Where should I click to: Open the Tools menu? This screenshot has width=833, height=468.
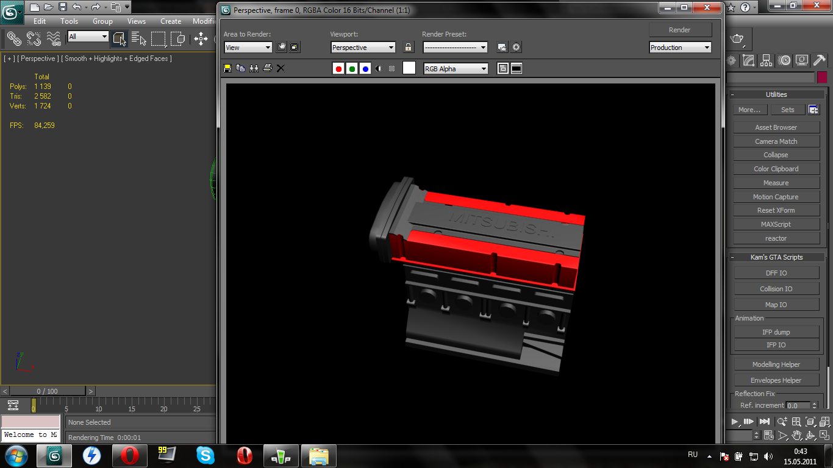69,21
